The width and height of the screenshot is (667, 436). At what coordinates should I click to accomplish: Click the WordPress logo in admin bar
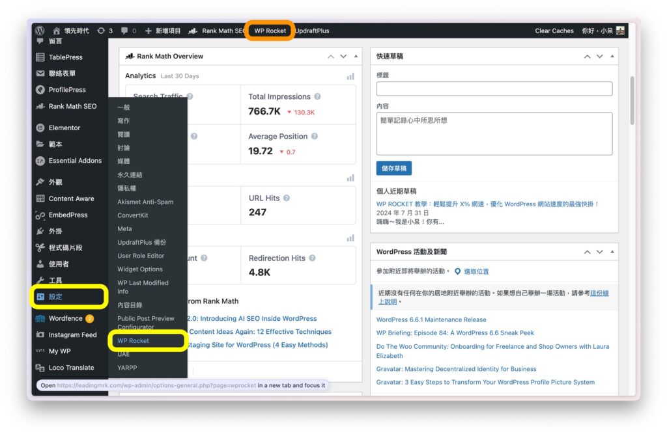pos(40,31)
